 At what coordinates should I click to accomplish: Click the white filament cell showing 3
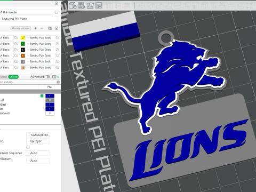coord(50,113)
